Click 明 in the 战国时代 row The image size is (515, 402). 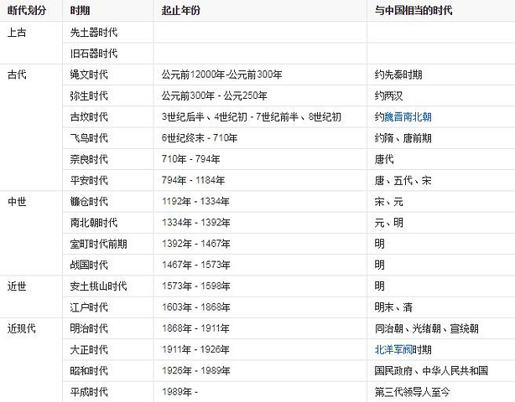[380, 265]
